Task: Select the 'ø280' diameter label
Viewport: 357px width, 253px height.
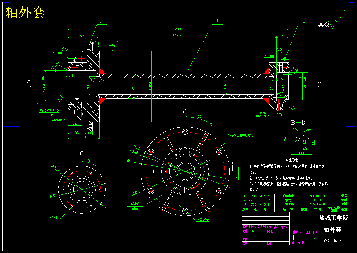Action: (134, 193)
